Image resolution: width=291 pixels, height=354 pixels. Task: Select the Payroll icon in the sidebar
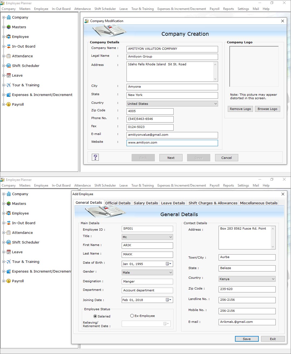8,104
